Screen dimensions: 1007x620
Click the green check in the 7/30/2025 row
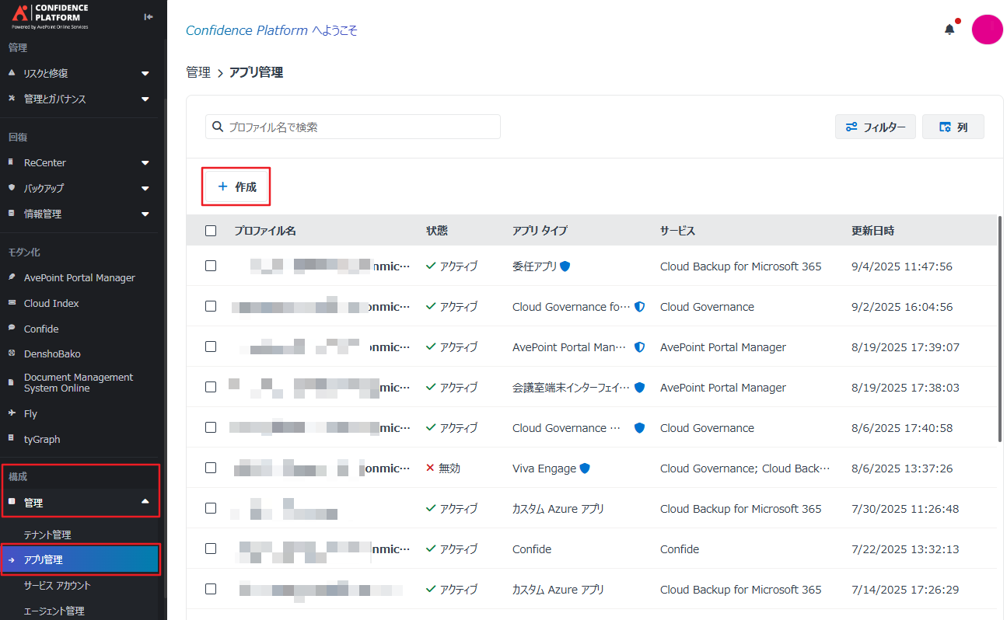[x=431, y=508]
